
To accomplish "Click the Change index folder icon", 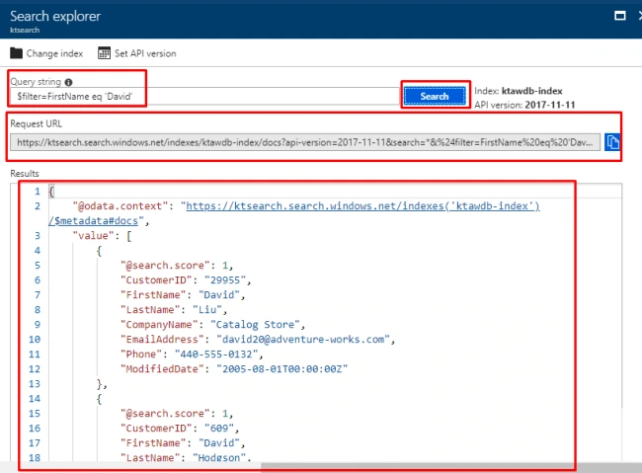I will pyautogui.click(x=17, y=53).
